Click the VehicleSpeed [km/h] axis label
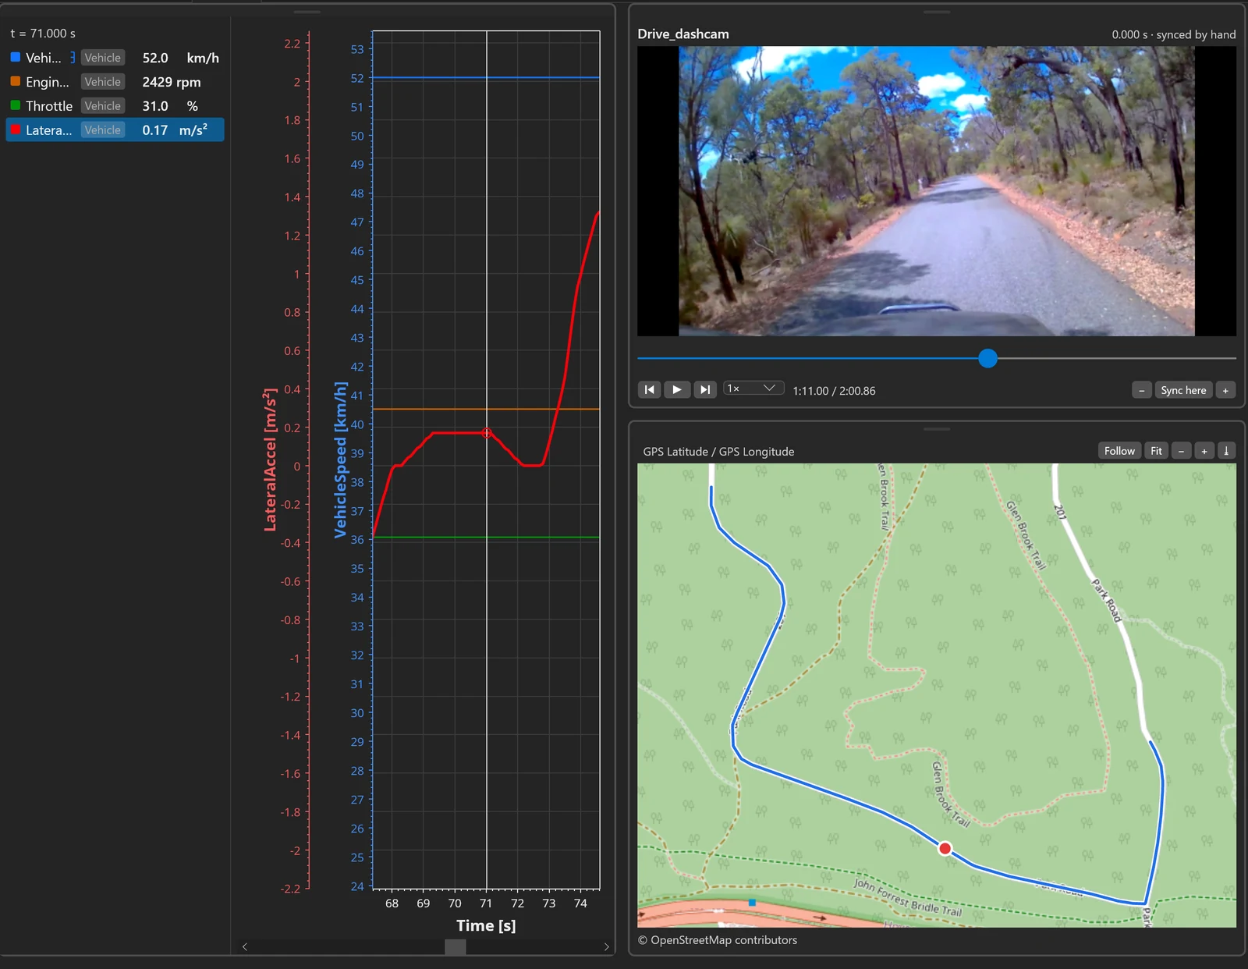1248x969 pixels. 340,460
